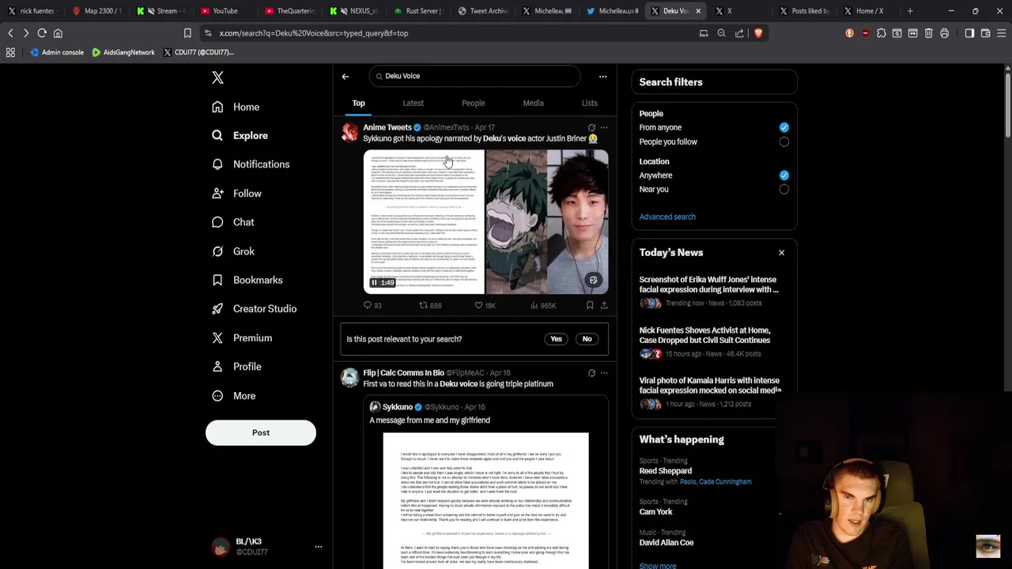The width and height of the screenshot is (1012, 569).
Task: Like the Anime Tweets post
Action: click(485, 305)
